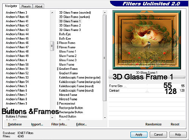This screenshot has height=140, width=189.
Task: Click Randomize to shuffle filter settings
Action: 153,124
